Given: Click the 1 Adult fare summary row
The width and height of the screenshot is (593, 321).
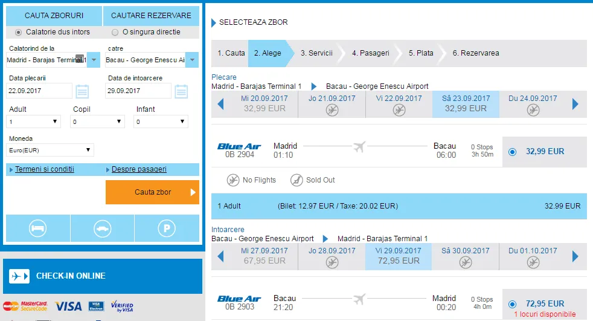Looking at the screenshot, I should pos(399,206).
